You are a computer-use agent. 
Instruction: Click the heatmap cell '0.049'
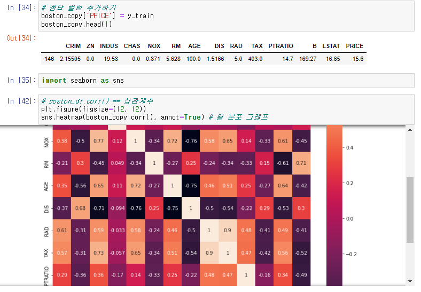point(118,163)
